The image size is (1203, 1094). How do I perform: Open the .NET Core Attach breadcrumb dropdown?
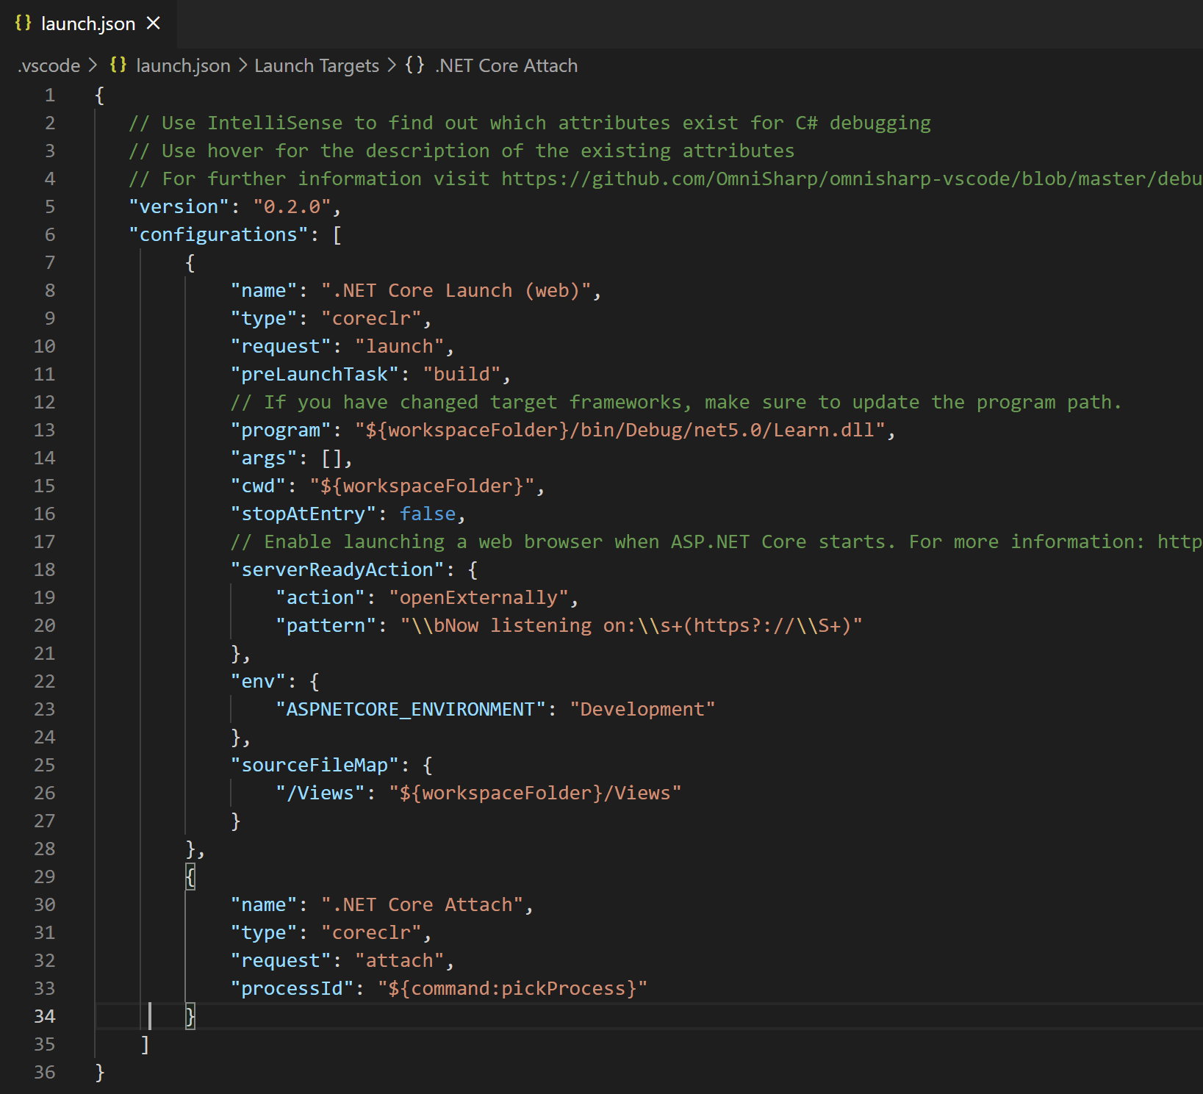pyautogui.click(x=506, y=65)
